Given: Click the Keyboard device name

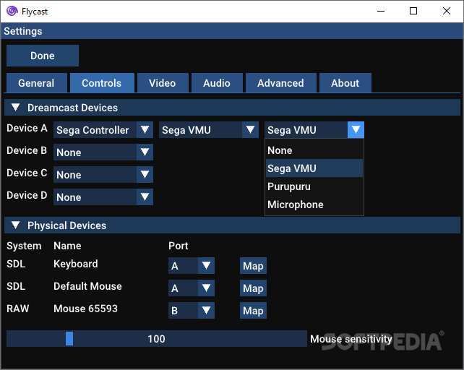Looking at the screenshot, I should pos(76,264).
